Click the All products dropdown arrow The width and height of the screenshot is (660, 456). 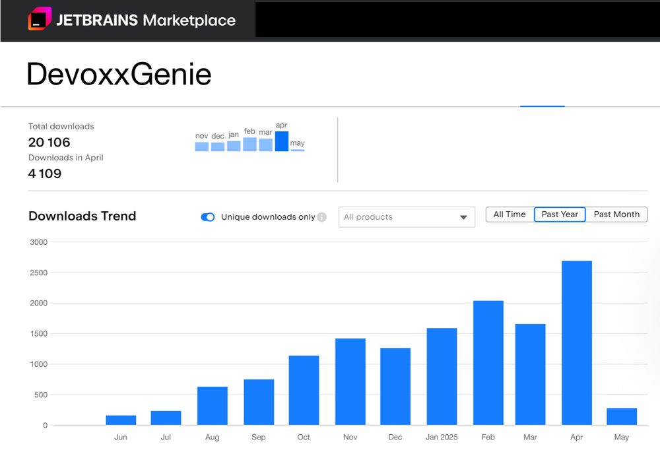click(463, 217)
